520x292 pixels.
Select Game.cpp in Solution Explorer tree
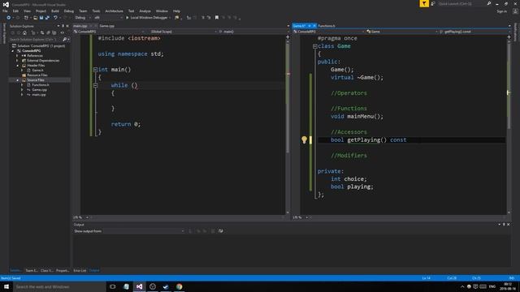pyautogui.click(x=39, y=90)
